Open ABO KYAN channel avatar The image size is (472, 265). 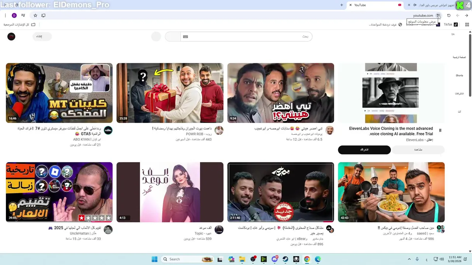108,130
